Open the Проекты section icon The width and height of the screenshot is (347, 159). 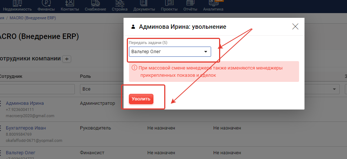tap(169, 3)
